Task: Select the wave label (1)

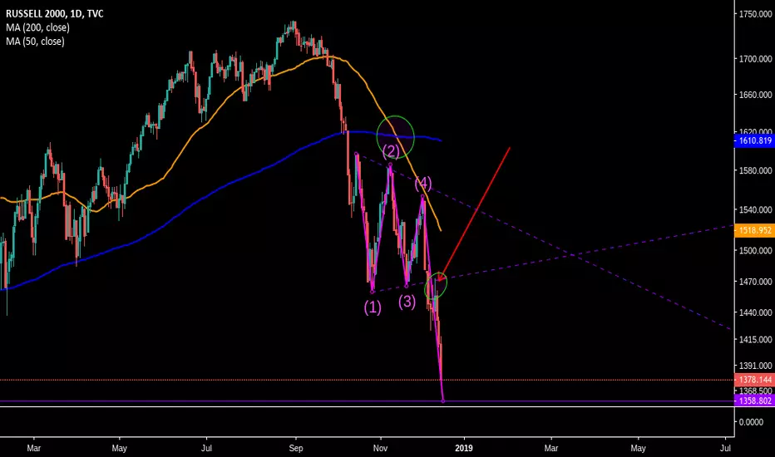Action: pos(373,307)
